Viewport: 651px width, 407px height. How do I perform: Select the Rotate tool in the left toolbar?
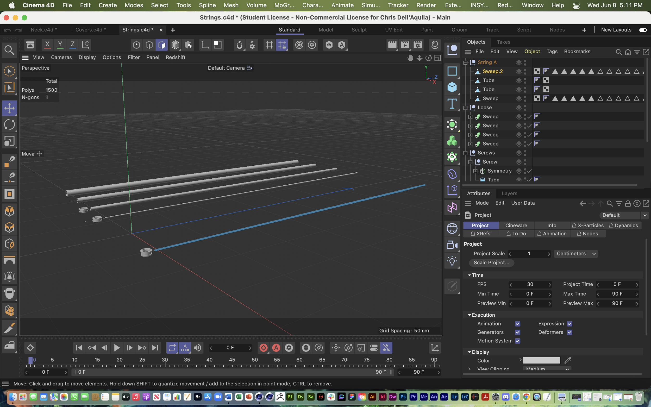click(x=10, y=124)
